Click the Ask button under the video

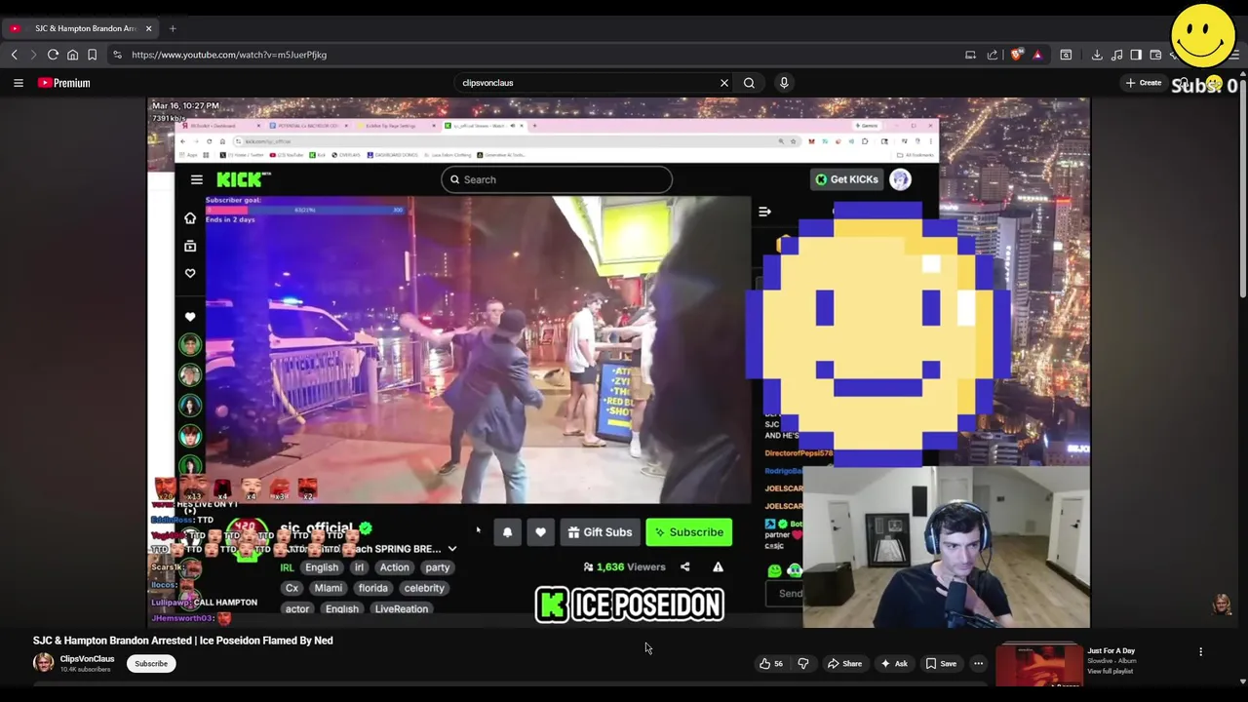(x=894, y=664)
